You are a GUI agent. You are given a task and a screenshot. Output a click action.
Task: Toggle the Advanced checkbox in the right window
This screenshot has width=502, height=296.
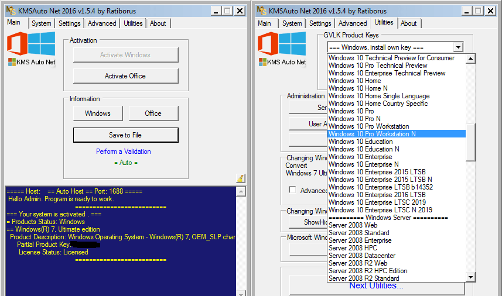(292, 190)
